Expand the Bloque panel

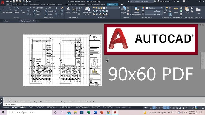pos(126,18)
